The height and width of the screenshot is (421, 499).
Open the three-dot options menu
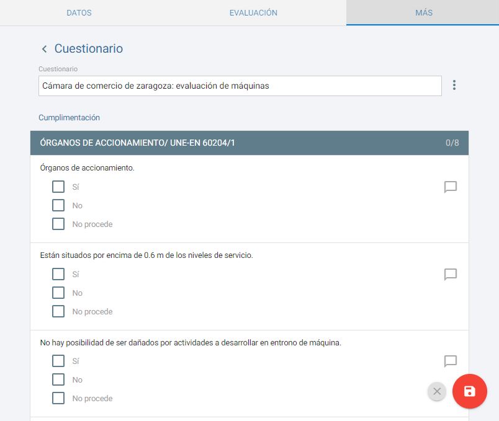(x=454, y=86)
